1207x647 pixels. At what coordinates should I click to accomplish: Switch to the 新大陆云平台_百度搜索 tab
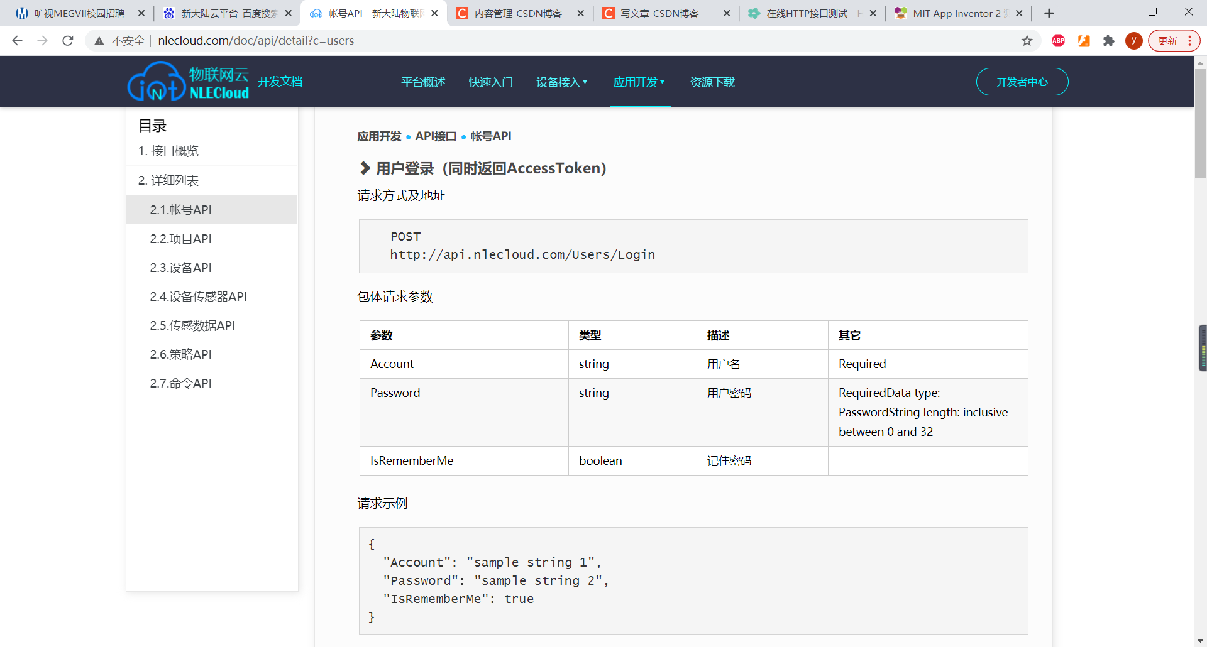(x=226, y=13)
